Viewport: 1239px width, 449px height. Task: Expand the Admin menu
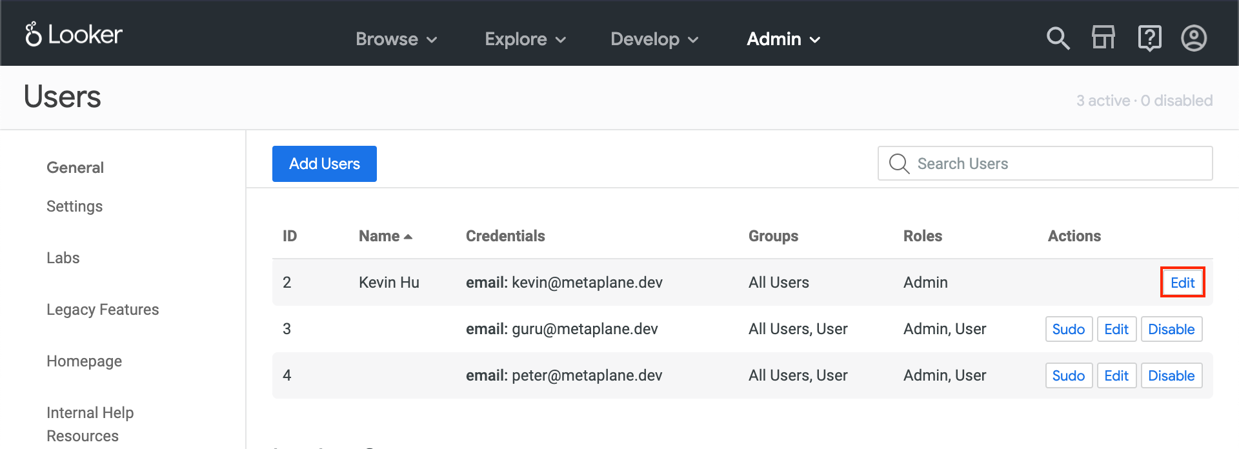(x=783, y=39)
